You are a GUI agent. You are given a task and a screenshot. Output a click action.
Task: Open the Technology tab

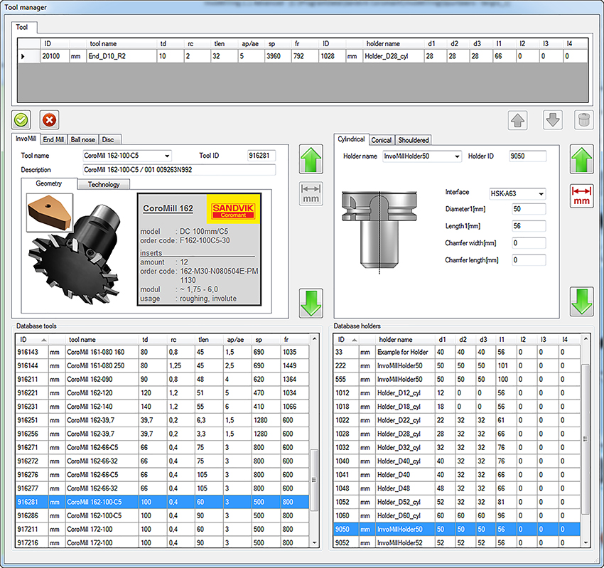pyautogui.click(x=104, y=184)
